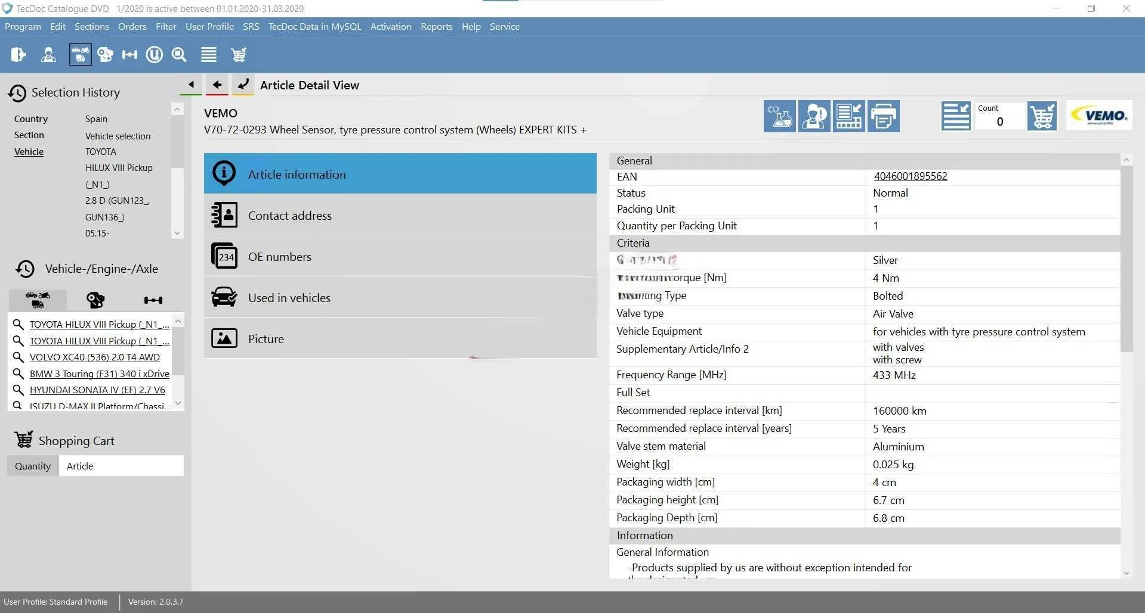Image resolution: width=1145 pixels, height=613 pixels.
Task: Click the article details scrollbar thumb
Action: point(1127,259)
